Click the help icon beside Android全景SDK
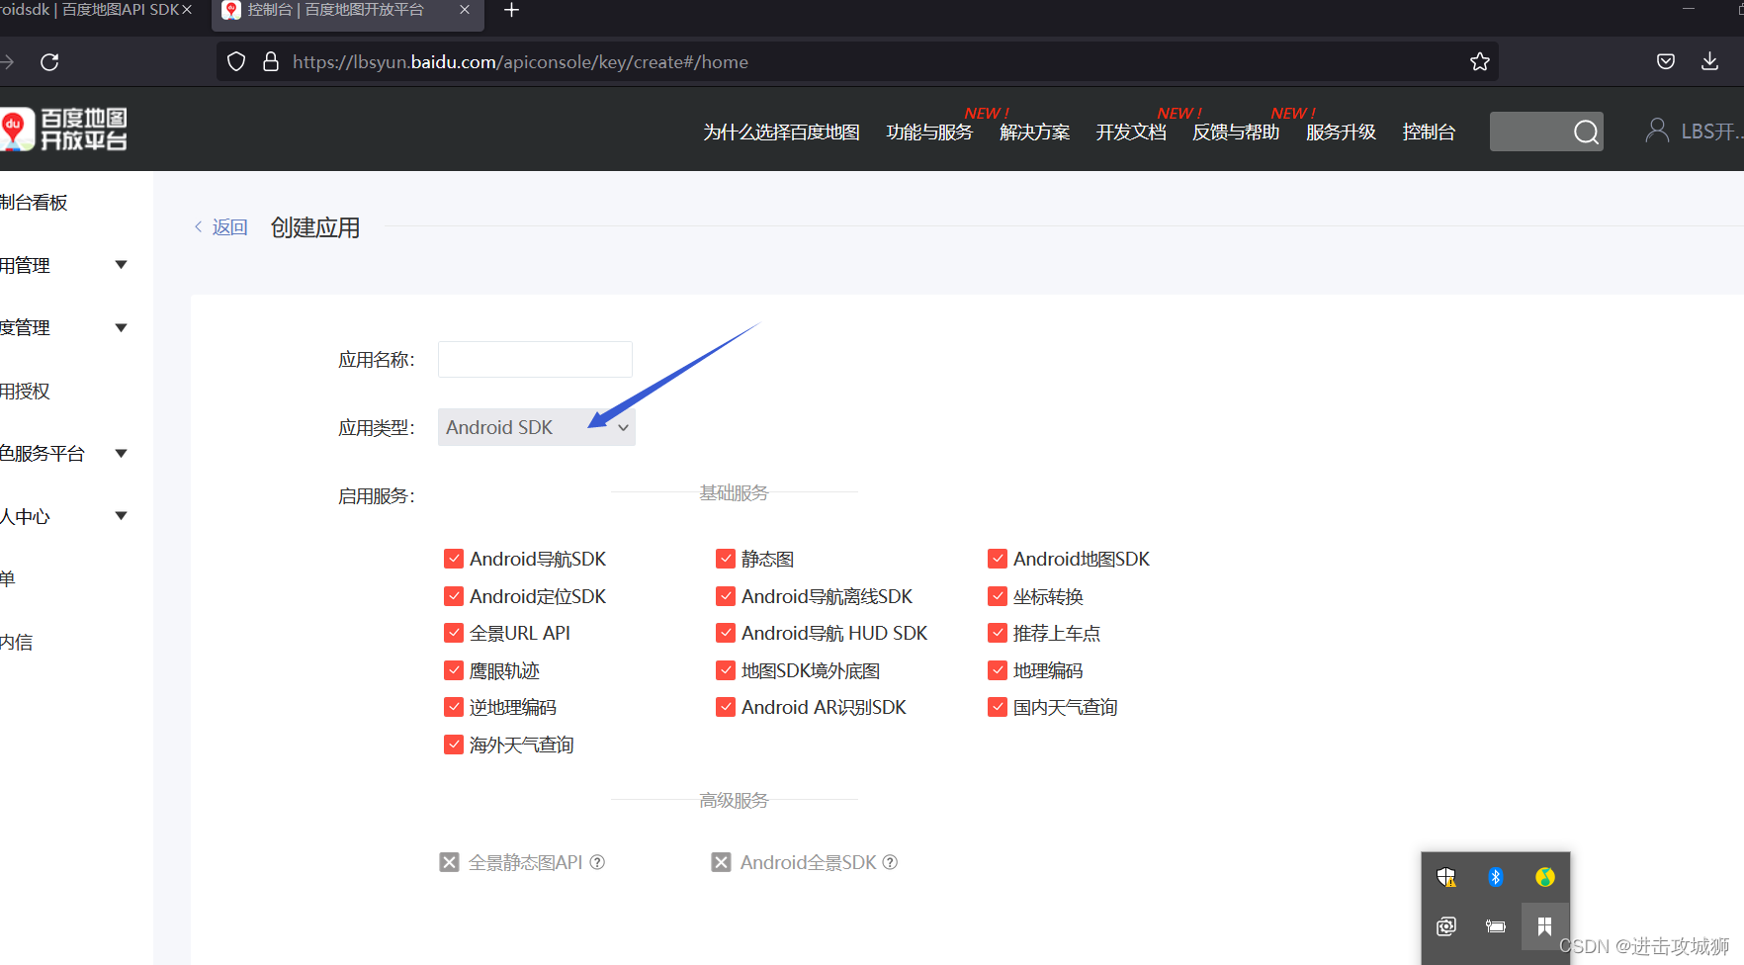This screenshot has width=1744, height=965. click(x=890, y=862)
